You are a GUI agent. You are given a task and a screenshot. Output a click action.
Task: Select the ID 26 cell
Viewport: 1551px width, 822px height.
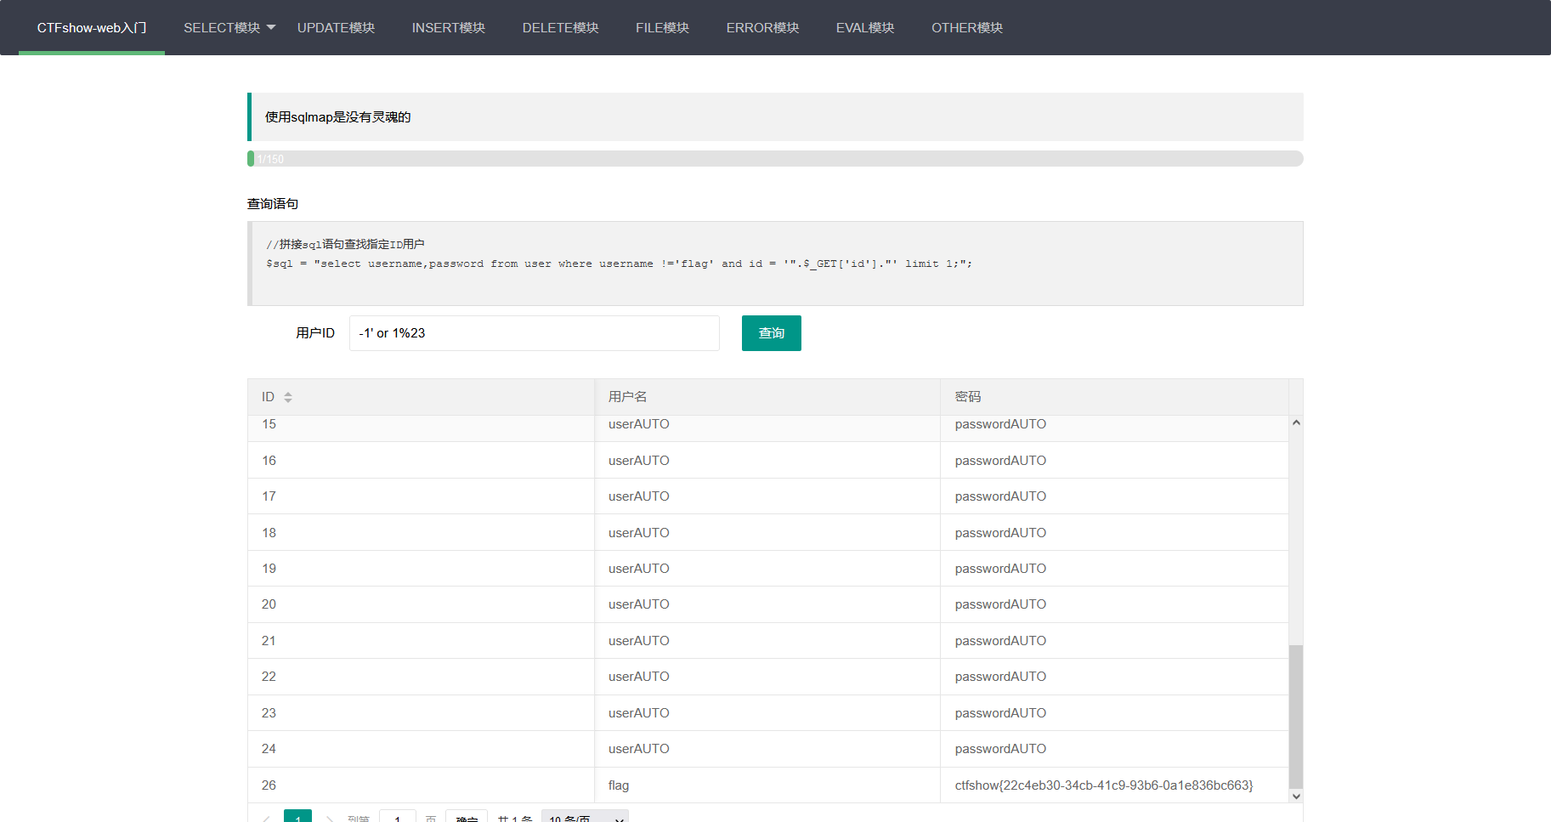click(421, 785)
